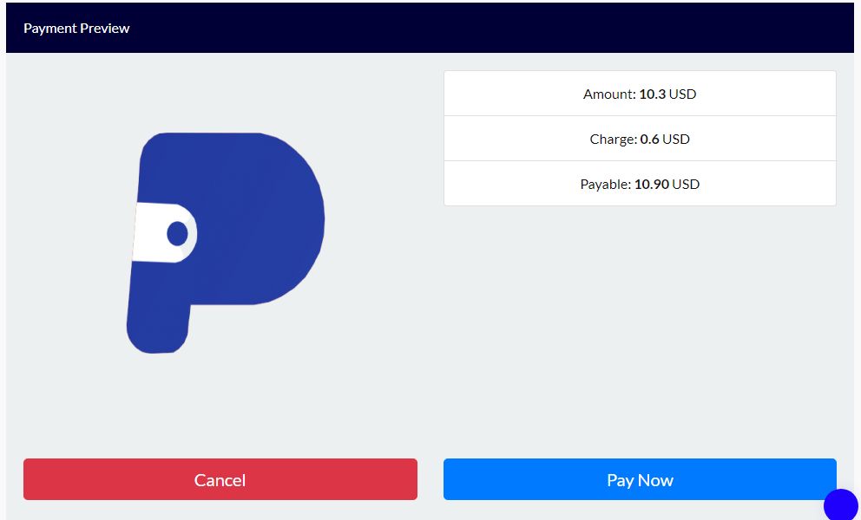Click the "Amount:" label text
The height and width of the screenshot is (520, 861).
coord(609,94)
